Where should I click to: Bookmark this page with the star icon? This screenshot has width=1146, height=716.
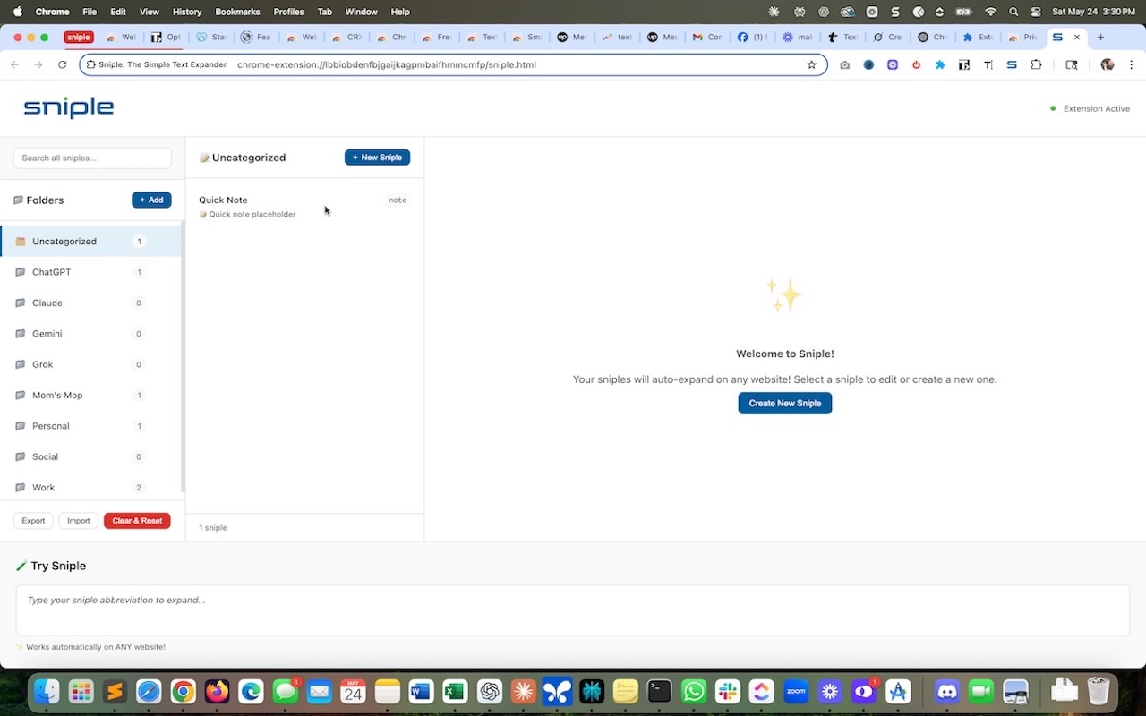812,64
